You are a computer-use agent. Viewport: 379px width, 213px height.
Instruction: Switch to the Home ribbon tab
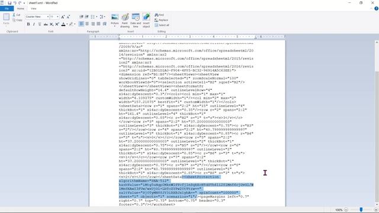point(21,8)
